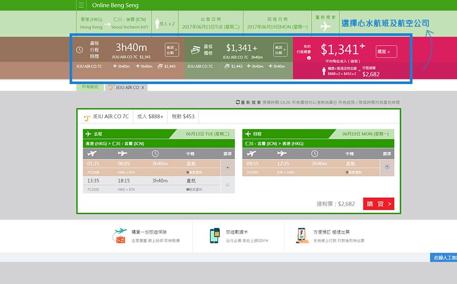Select the 09:55 return flight radio button
This screenshot has height=284, width=457.
coord(387,167)
